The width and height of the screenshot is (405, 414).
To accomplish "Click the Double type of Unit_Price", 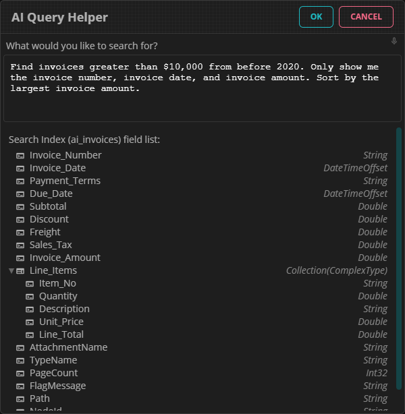I will (x=373, y=322).
